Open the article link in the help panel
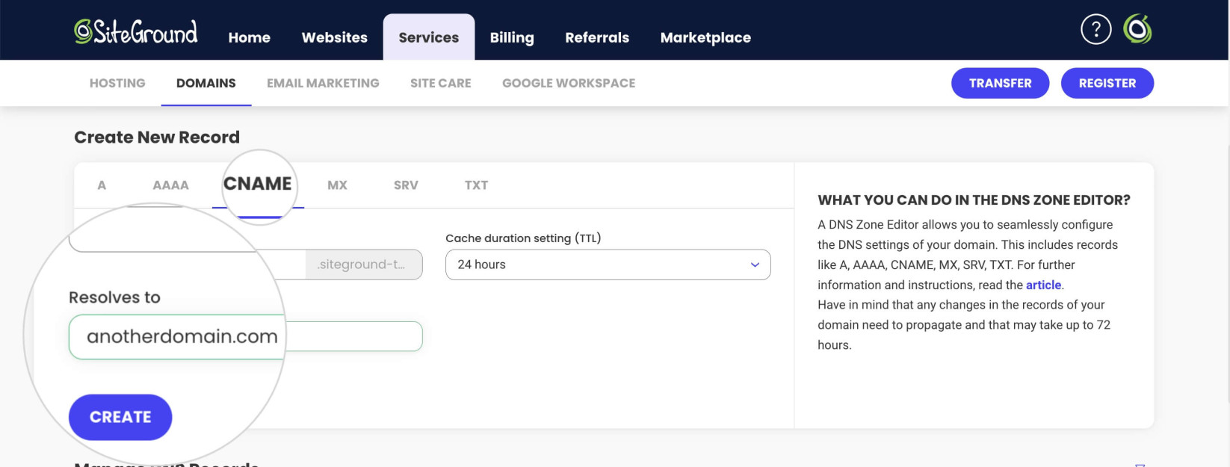The width and height of the screenshot is (1230, 467). pyautogui.click(x=1043, y=285)
